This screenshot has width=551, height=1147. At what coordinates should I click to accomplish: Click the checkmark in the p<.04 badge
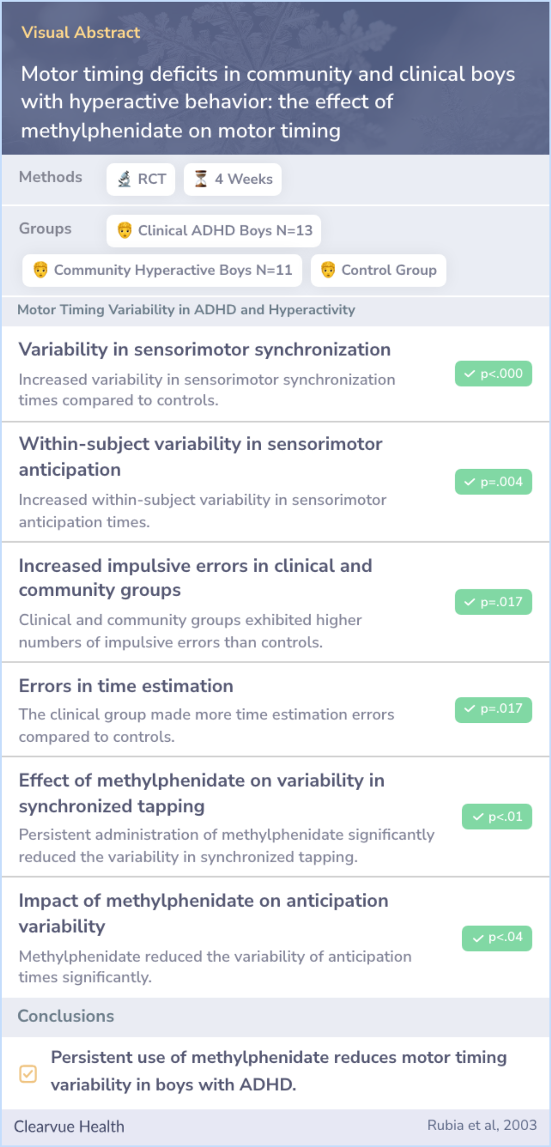(x=478, y=938)
